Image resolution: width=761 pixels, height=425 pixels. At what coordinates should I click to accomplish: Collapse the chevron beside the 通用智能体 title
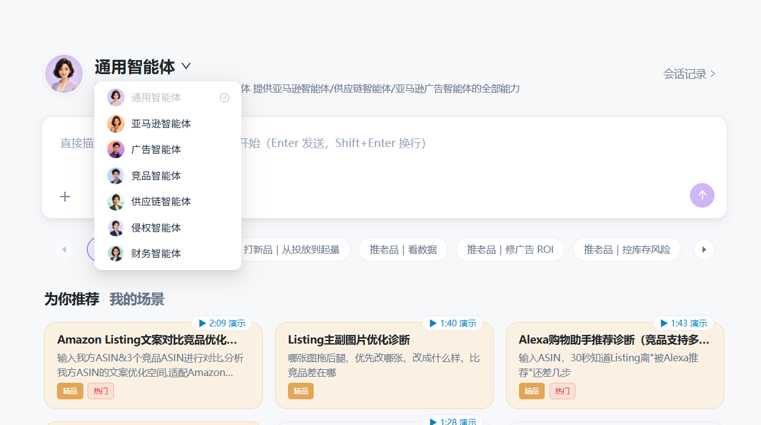click(186, 66)
